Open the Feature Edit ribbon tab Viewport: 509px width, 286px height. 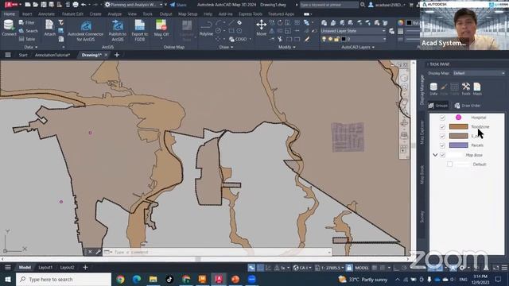[72, 14]
